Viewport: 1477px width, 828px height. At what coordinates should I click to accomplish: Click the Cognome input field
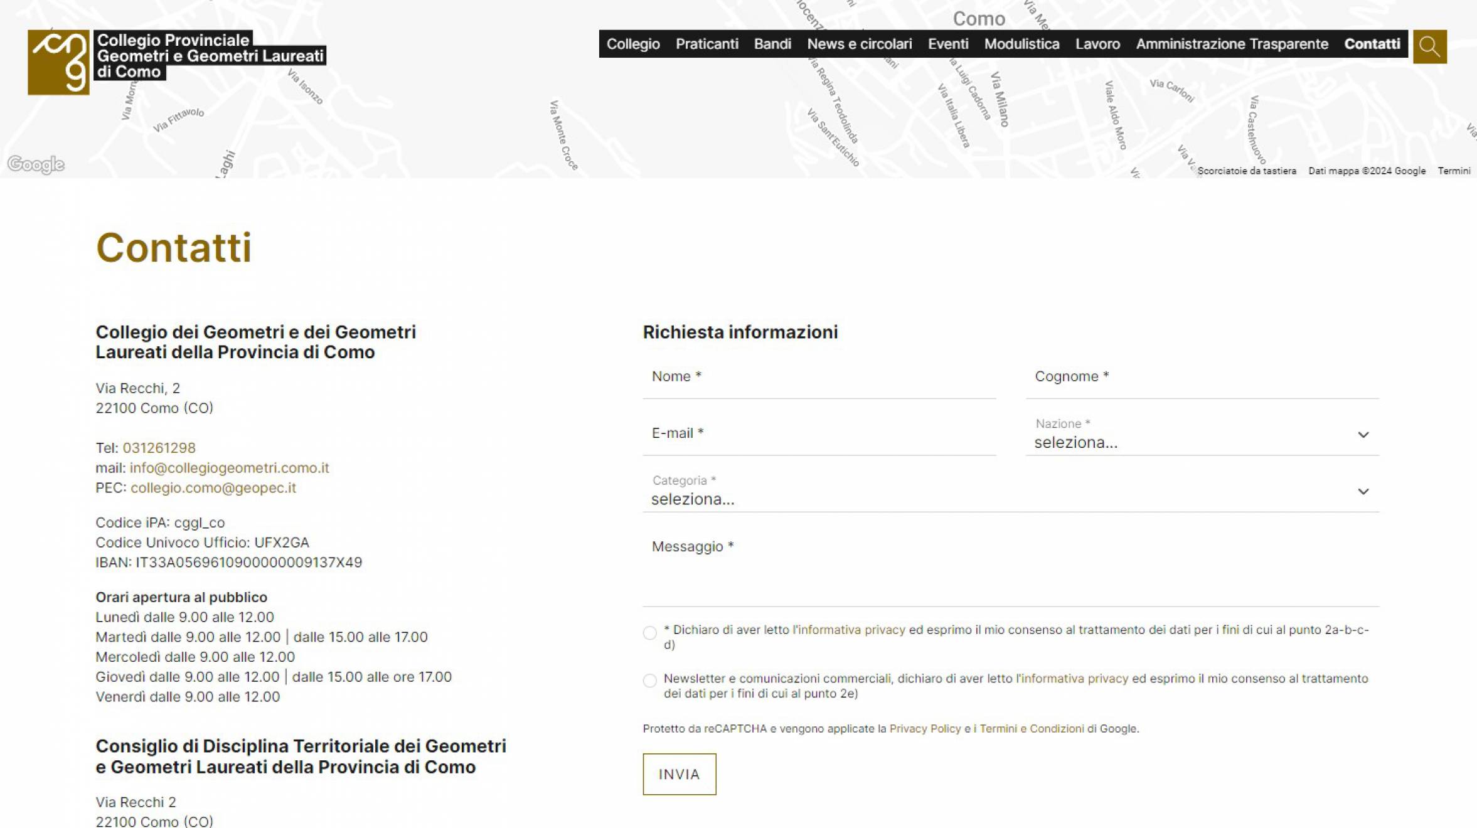point(1202,377)
